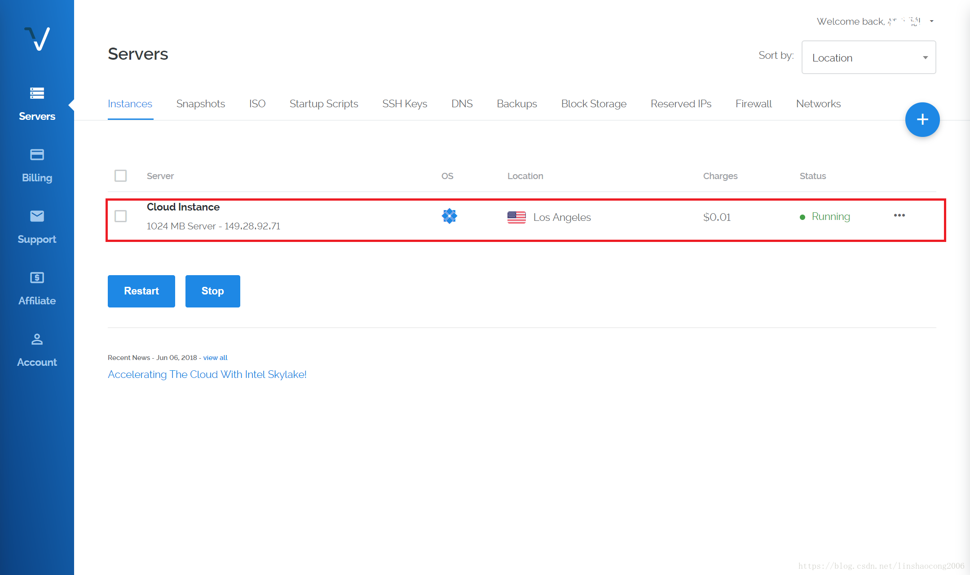Check the select-all servers checkbox
The image size is (970, 575).
tap(120, 176)
